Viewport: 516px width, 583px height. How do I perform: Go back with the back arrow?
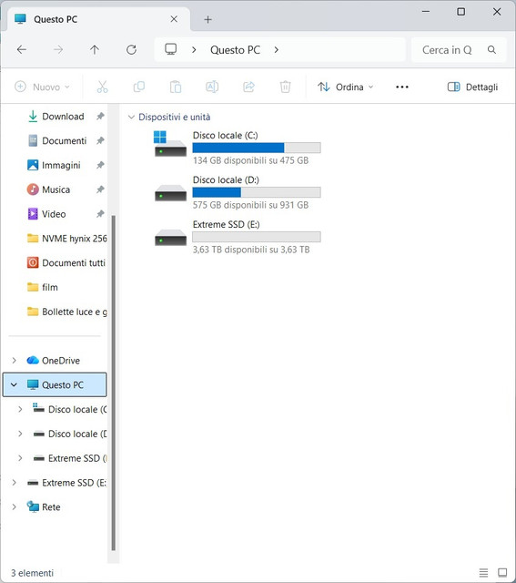(22, 50)
